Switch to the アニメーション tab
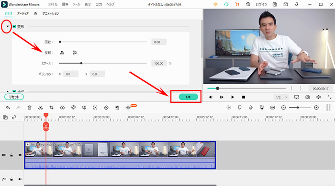The width and height of the screenshot is (335, 186). [51, 13]
